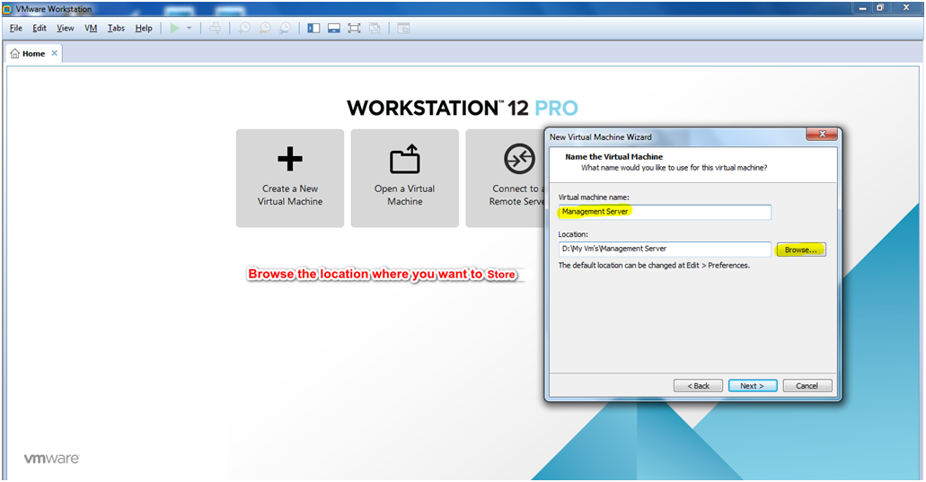The image size is (926, 482).
Task: Open the View menu
Action: (65, 28)
